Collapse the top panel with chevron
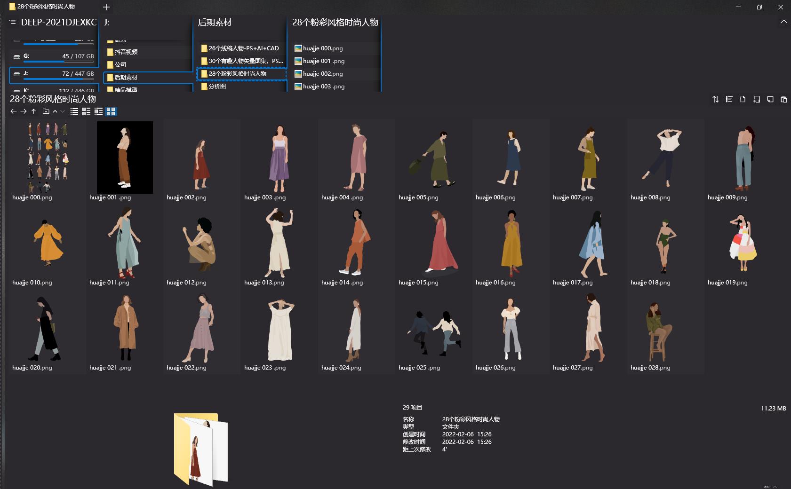 point(783,22)
